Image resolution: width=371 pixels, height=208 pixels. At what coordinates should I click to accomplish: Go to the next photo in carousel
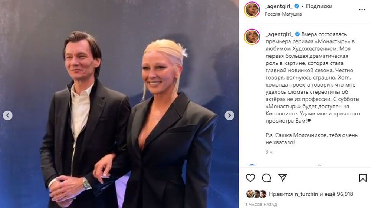coord(229,115)
